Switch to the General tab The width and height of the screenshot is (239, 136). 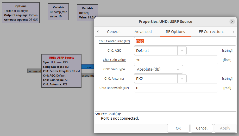114,32
